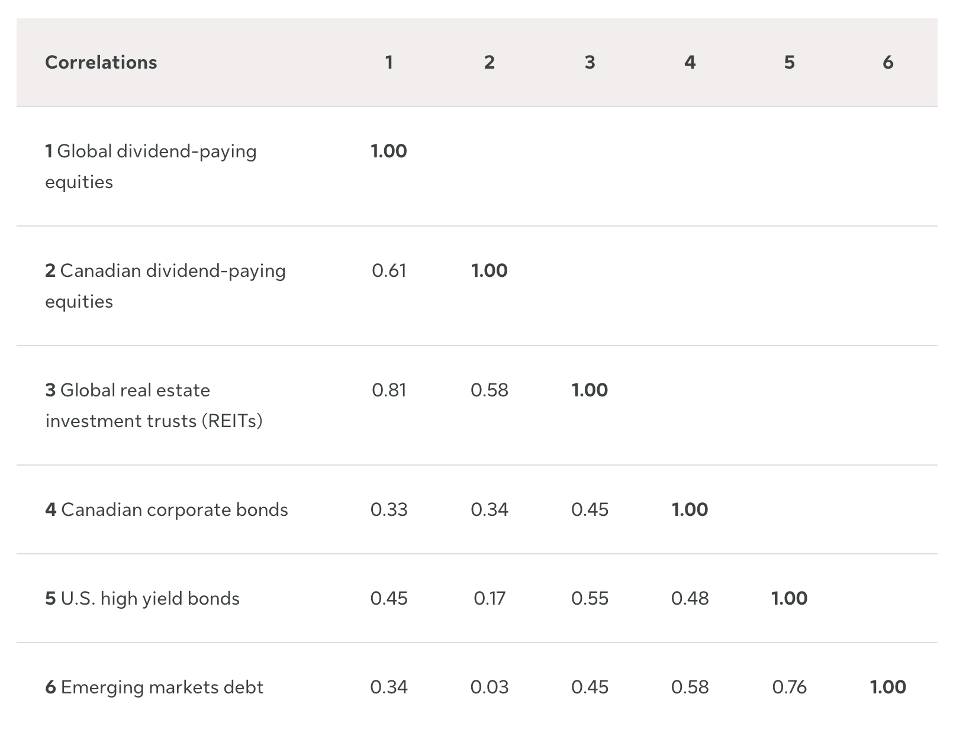
Task: Click the 1.00 in Global dividend-paying equities row
Action: [x=389, y=151]
